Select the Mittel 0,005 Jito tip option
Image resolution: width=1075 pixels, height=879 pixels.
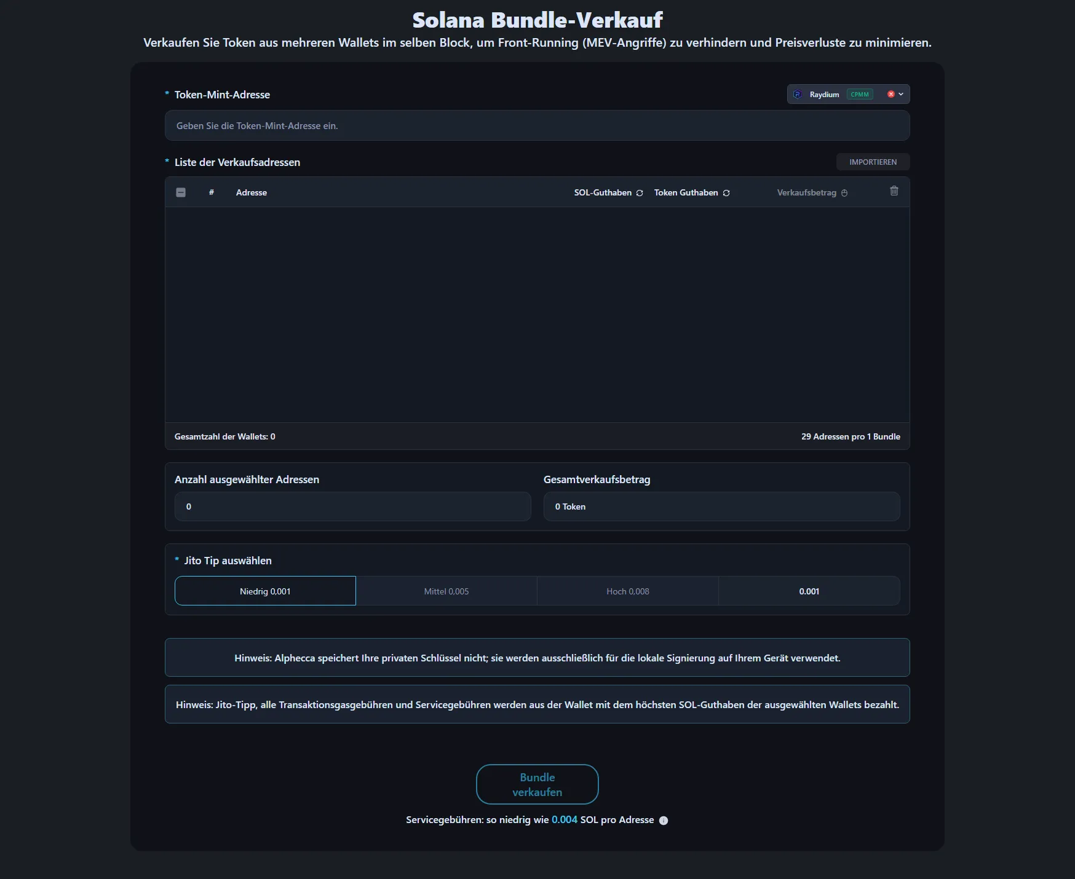[x=446, y=591]
